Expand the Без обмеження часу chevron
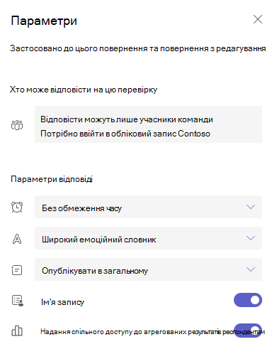277x354 pixels. [x=251, y=207]
